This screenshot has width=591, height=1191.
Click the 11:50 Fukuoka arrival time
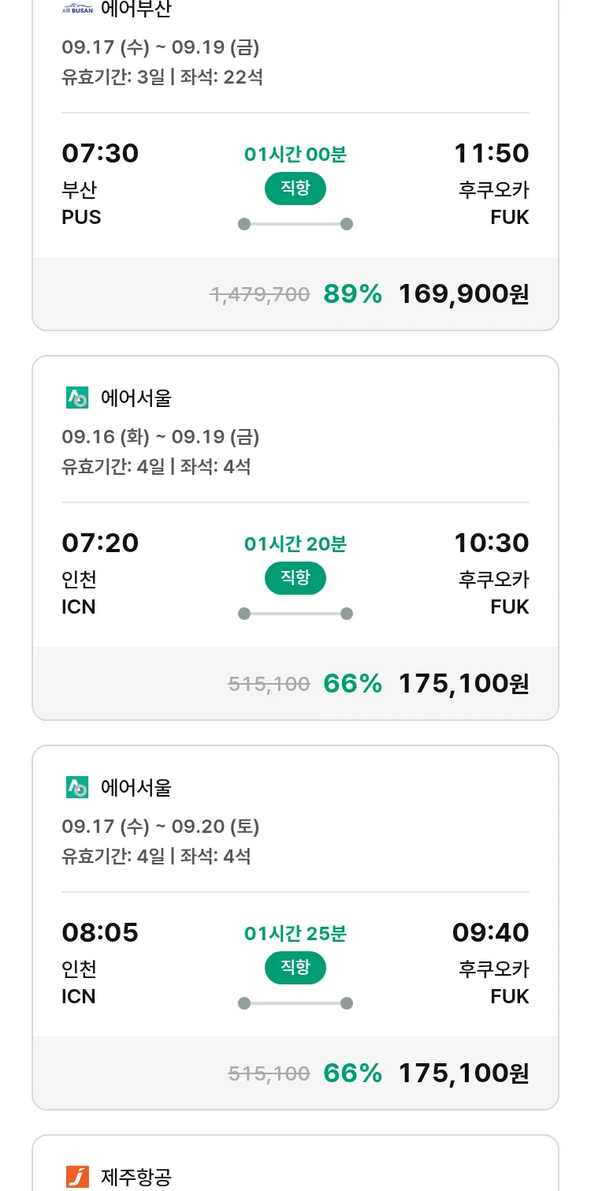[491, 153]
